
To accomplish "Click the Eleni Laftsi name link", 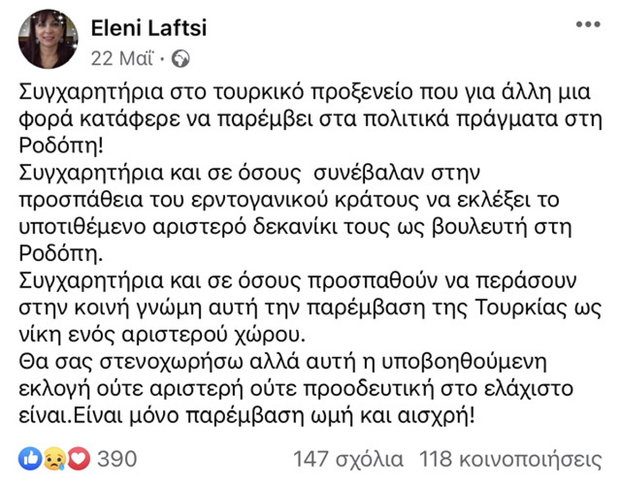I will 150,27.
